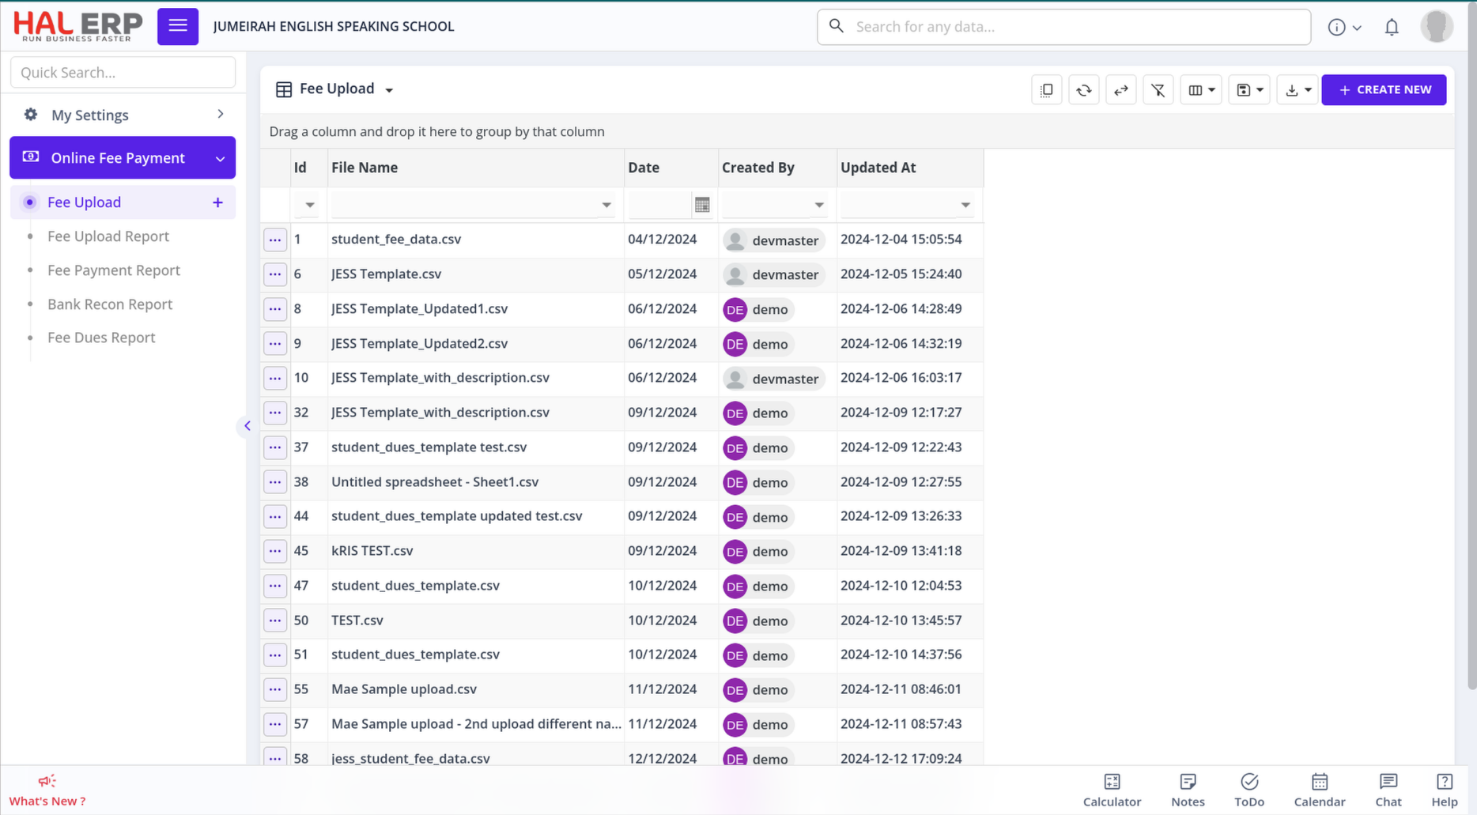This screenshot has width=1477, height=815.
Task: Open Fee Payment Report
Action: (114, 270)
